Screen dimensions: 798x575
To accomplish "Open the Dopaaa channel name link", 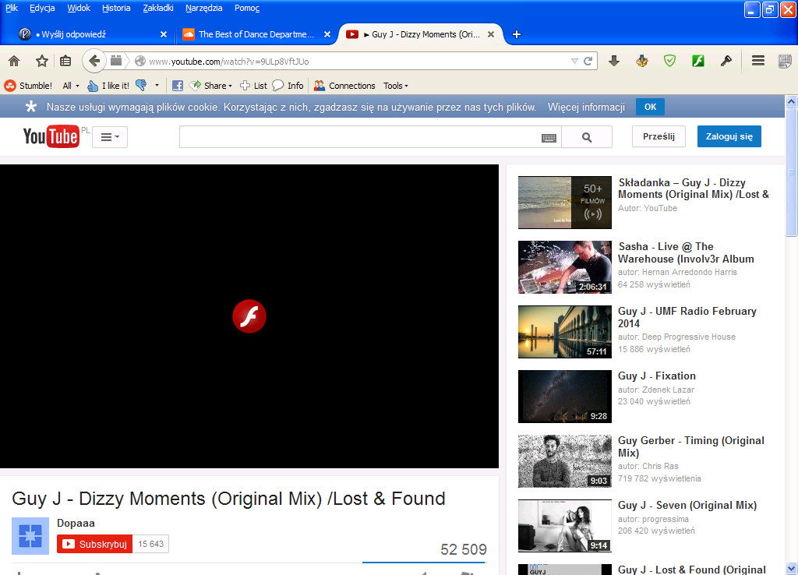I will tap(76, 523).
